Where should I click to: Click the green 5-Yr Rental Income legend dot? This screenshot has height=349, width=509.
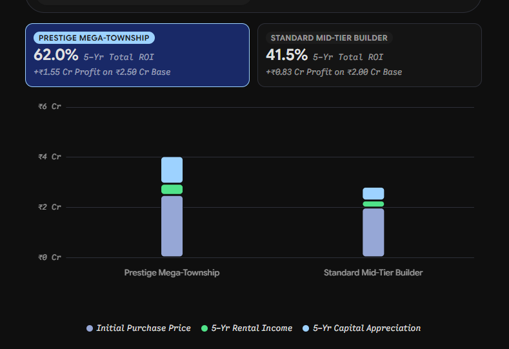205,328
